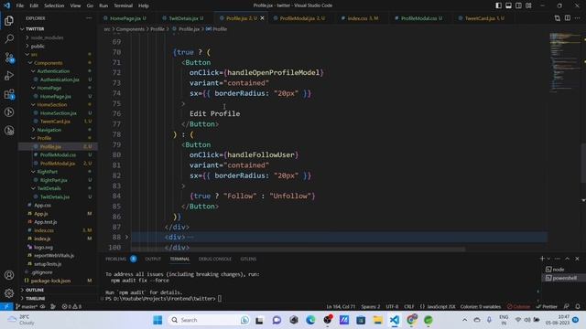Open RightPart.jsx in the explorer
586x329 pixels.
click(x=53, y=180)
